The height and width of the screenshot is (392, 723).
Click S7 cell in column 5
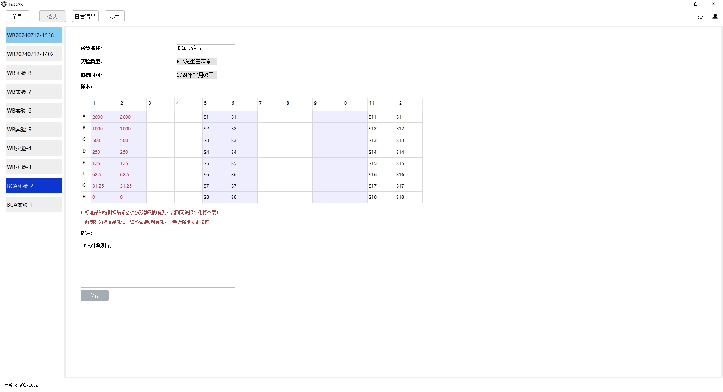(216, 186)
